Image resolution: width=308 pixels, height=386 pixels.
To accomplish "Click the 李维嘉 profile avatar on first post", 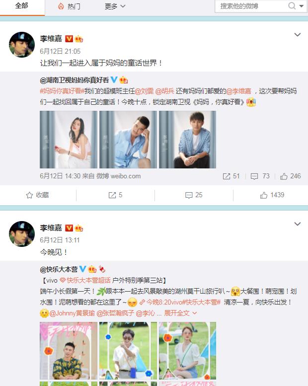I will pos(22,45).
